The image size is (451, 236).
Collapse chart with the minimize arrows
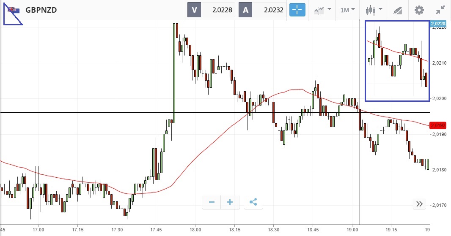(x=440, y=10)
